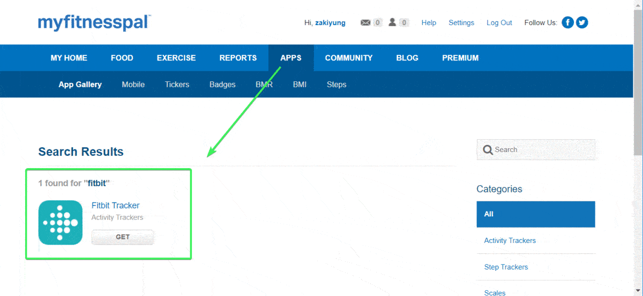Go to the Badges submenu item
The width and height of the screenshot is (643, 296).
click(222, 85)
